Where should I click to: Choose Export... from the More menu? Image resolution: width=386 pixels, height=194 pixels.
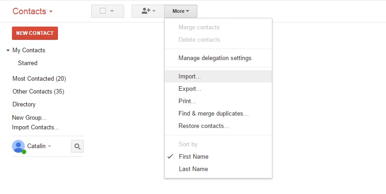click(190, 89)
